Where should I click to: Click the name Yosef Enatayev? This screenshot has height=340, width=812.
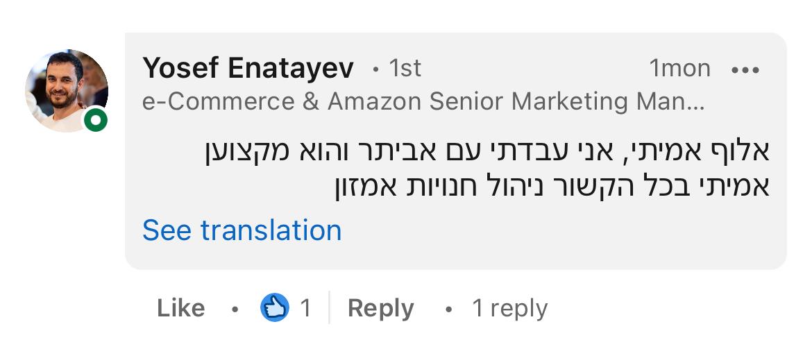(248, 69)
